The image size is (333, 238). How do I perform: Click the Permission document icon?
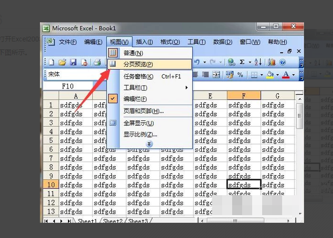(x=84, y=62)
